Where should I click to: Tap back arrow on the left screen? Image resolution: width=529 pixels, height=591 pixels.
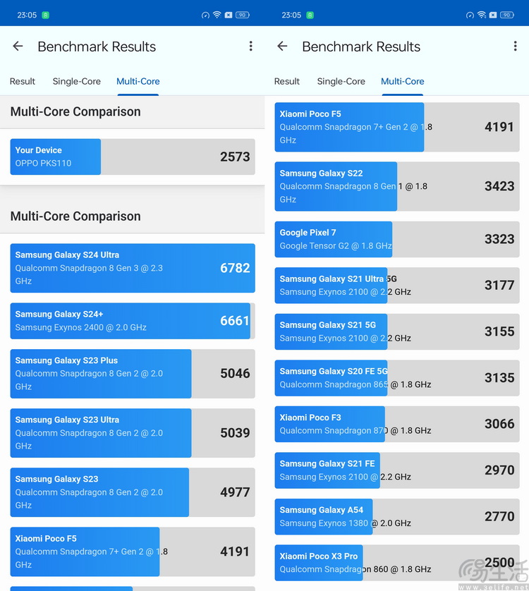coord(18,47)
